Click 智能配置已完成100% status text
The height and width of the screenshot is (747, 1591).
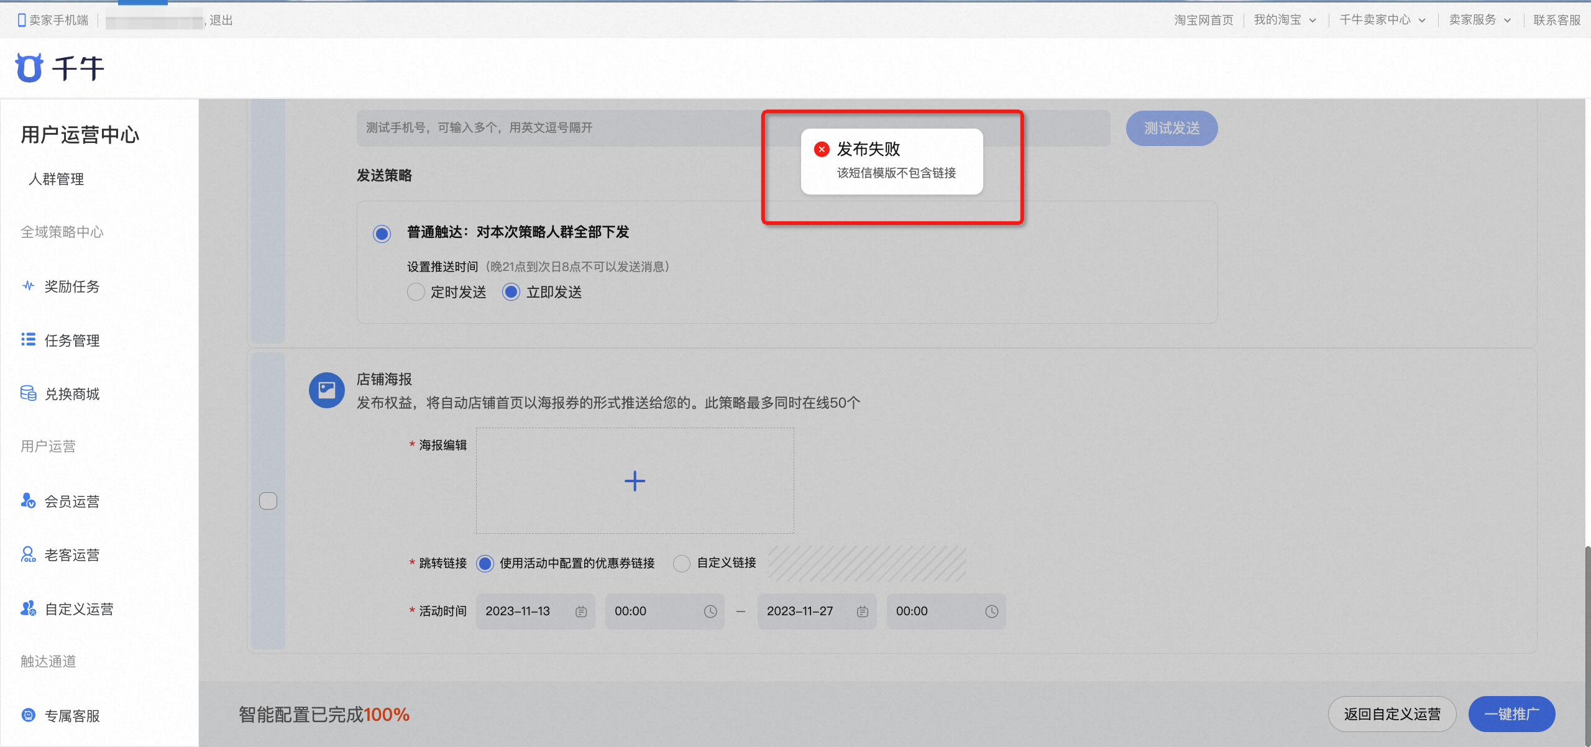click(x=324, y=715)
